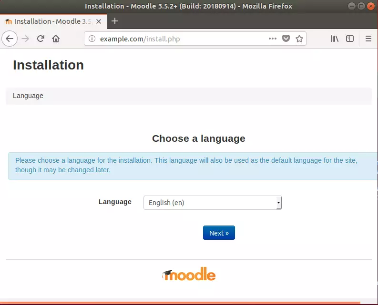Click the Language breadcrumb item

(28, 96)
